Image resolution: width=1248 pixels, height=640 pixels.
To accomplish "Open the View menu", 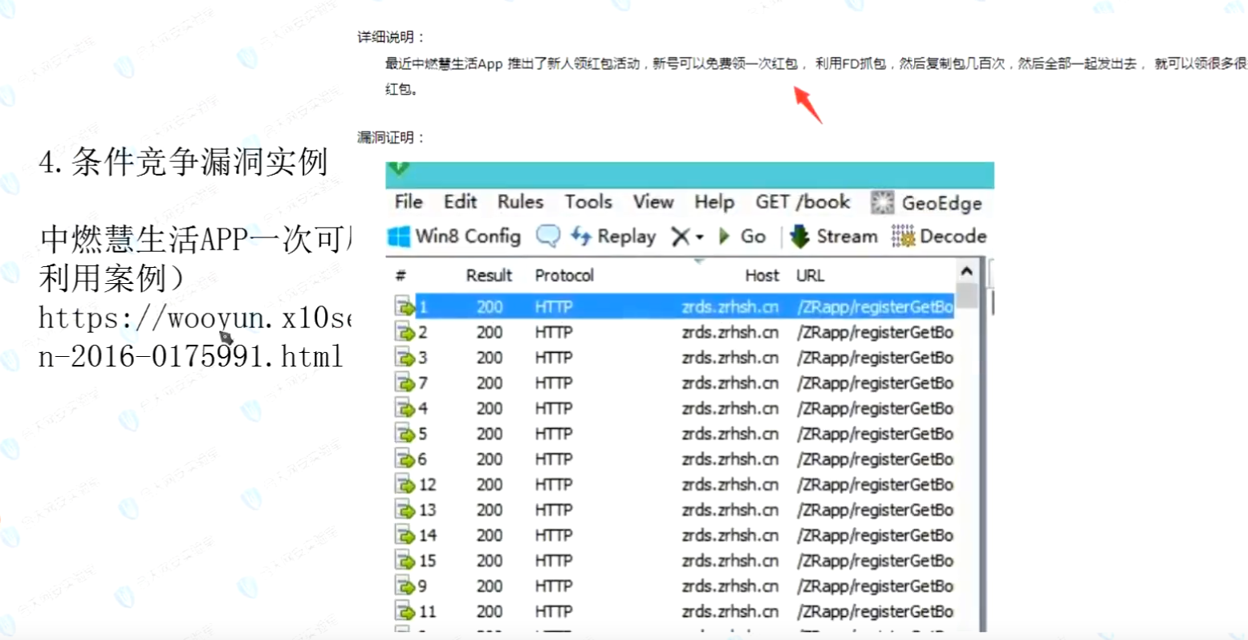I will pyautogui.click(x=653, y=202).
